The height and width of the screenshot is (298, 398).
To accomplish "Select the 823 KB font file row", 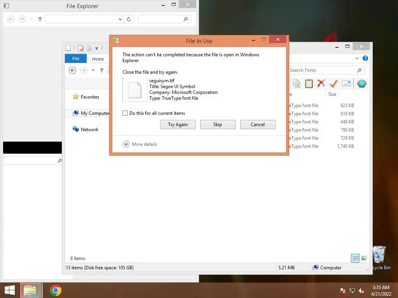I will click(x=321, y=106).
